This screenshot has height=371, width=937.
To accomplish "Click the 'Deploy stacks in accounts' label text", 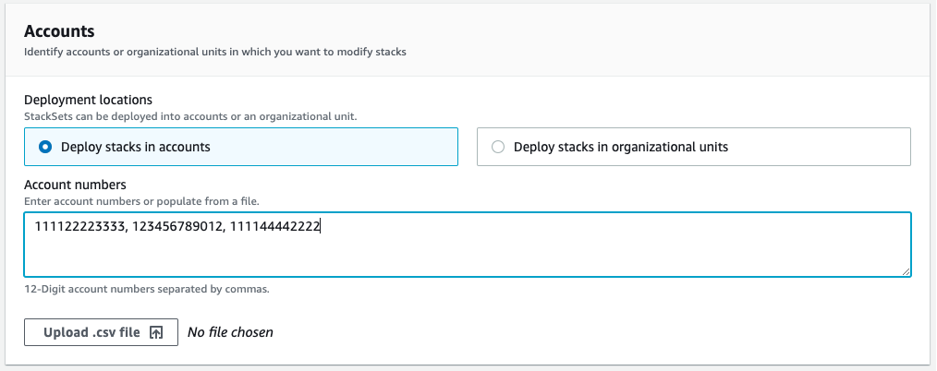I will tap(135, 147).
